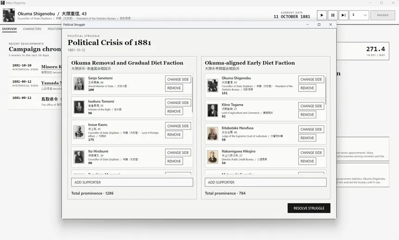Click the Okuma-aligned Early Diet Faction heading
This screenshot has width=399, height=240.
click(x=250, y=63)
